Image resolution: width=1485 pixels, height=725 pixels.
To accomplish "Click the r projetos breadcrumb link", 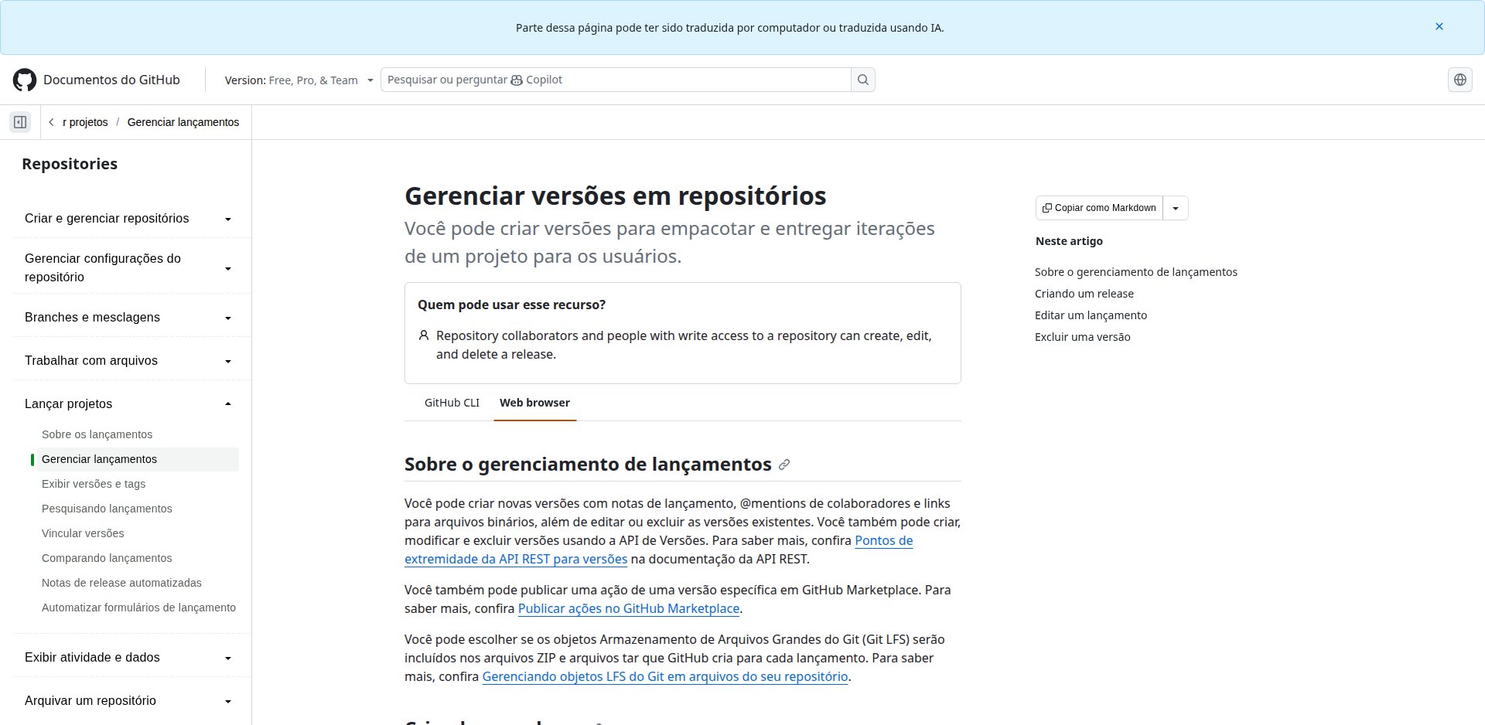I will point(85,122).
